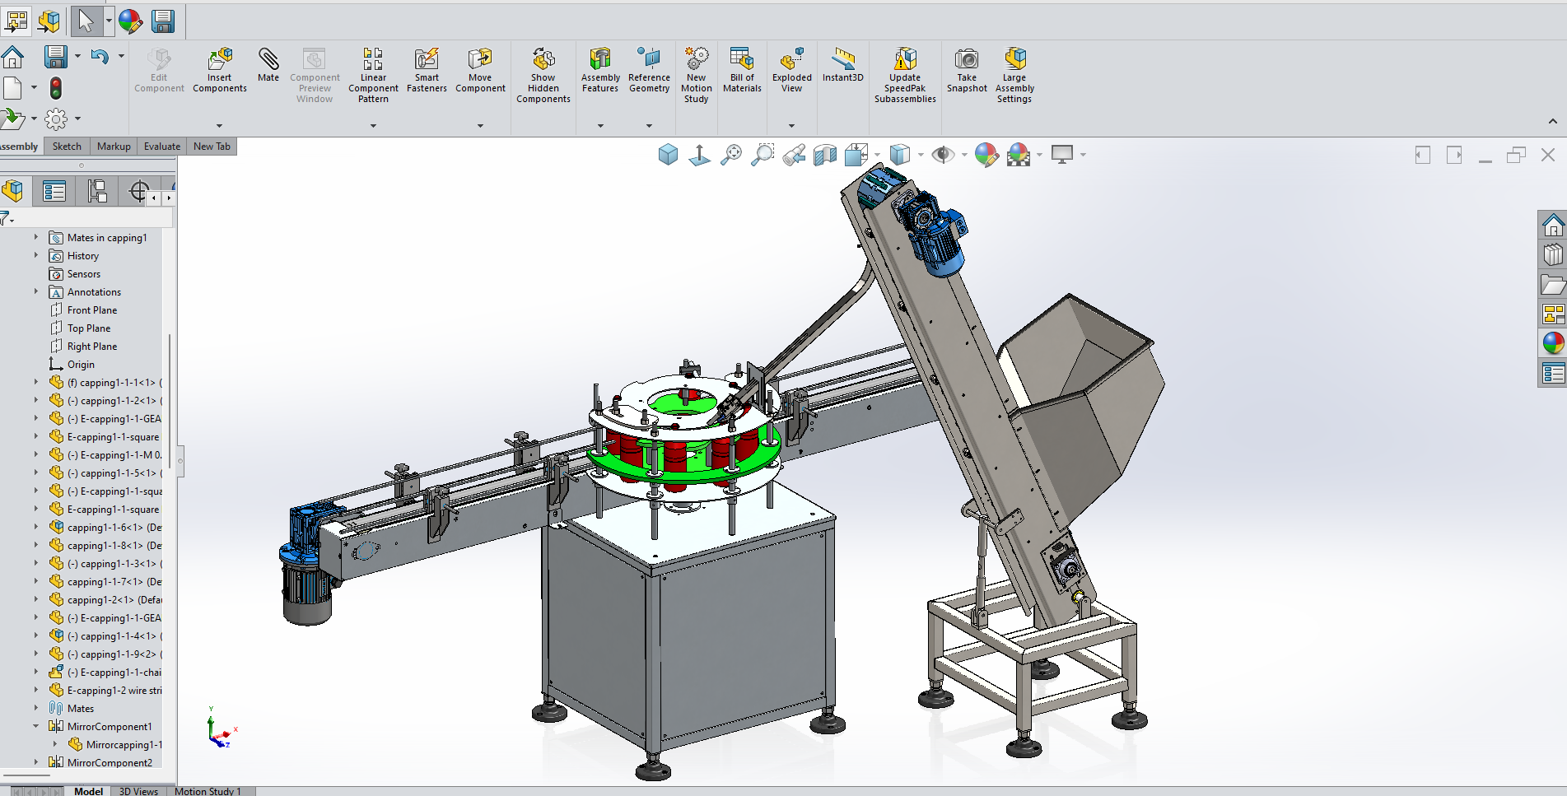
Task: Open Reference Geometry tool
Action: point(649,70)
